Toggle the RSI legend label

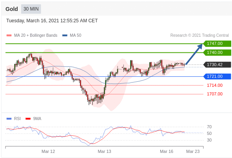(x=17, y=118)
